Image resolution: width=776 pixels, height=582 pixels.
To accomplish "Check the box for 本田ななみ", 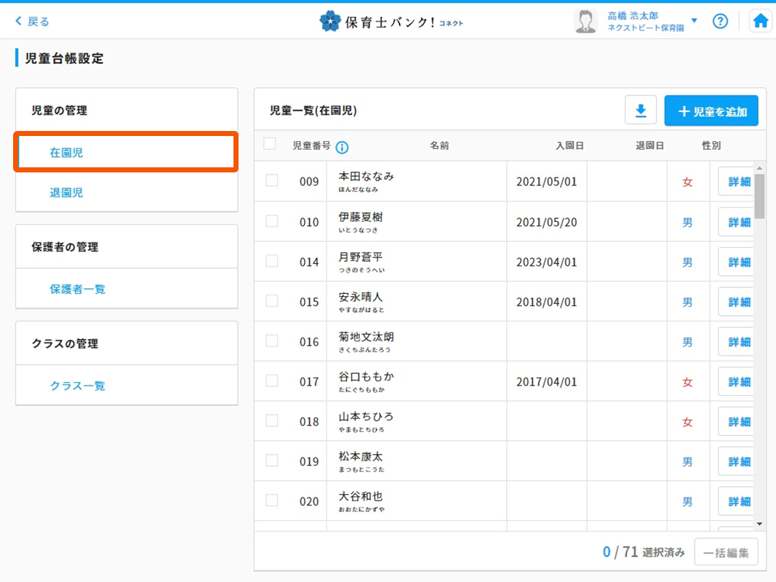I will coord(272,180).
